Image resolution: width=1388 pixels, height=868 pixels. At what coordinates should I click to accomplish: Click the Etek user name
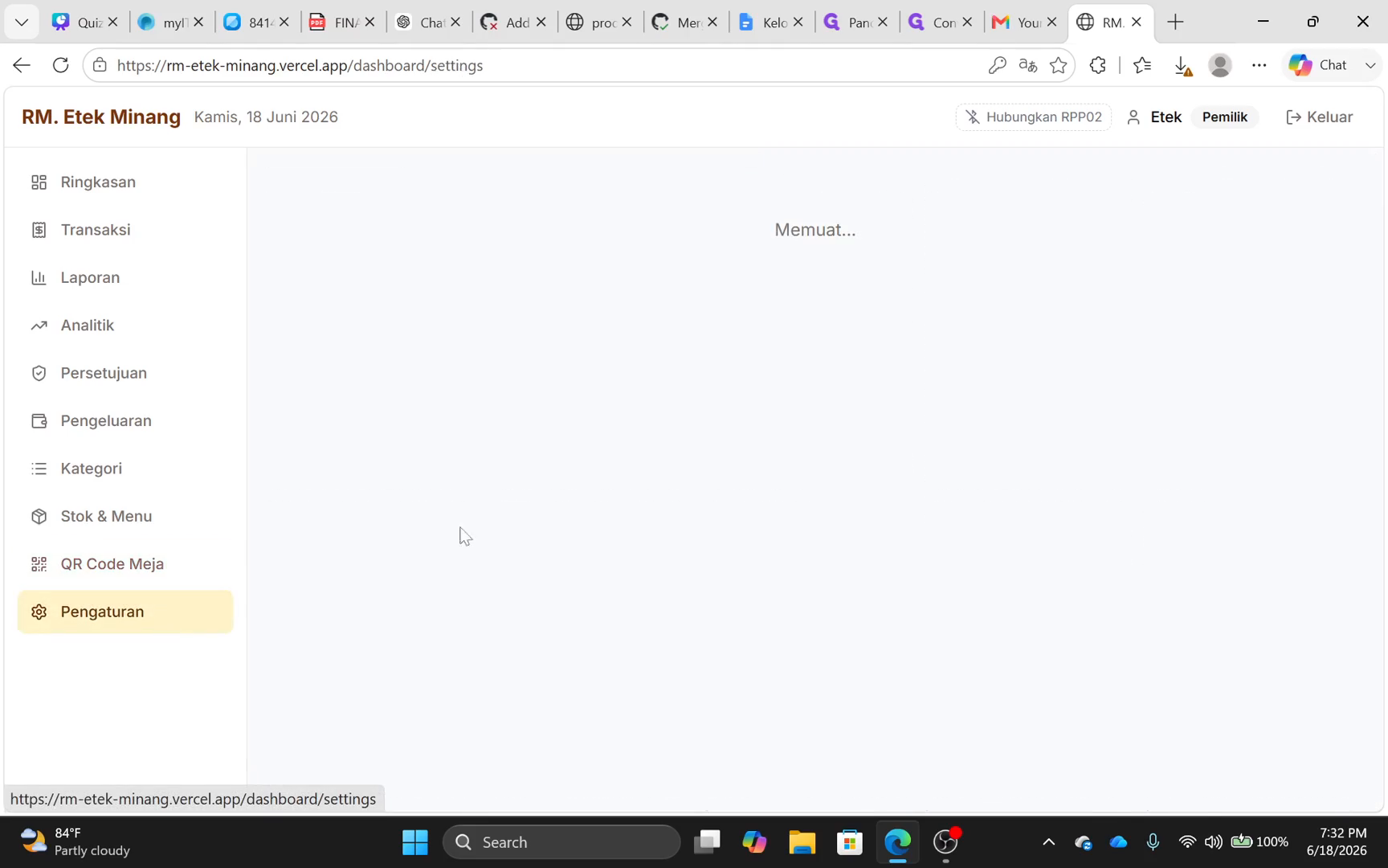[x=1166, y=117]
